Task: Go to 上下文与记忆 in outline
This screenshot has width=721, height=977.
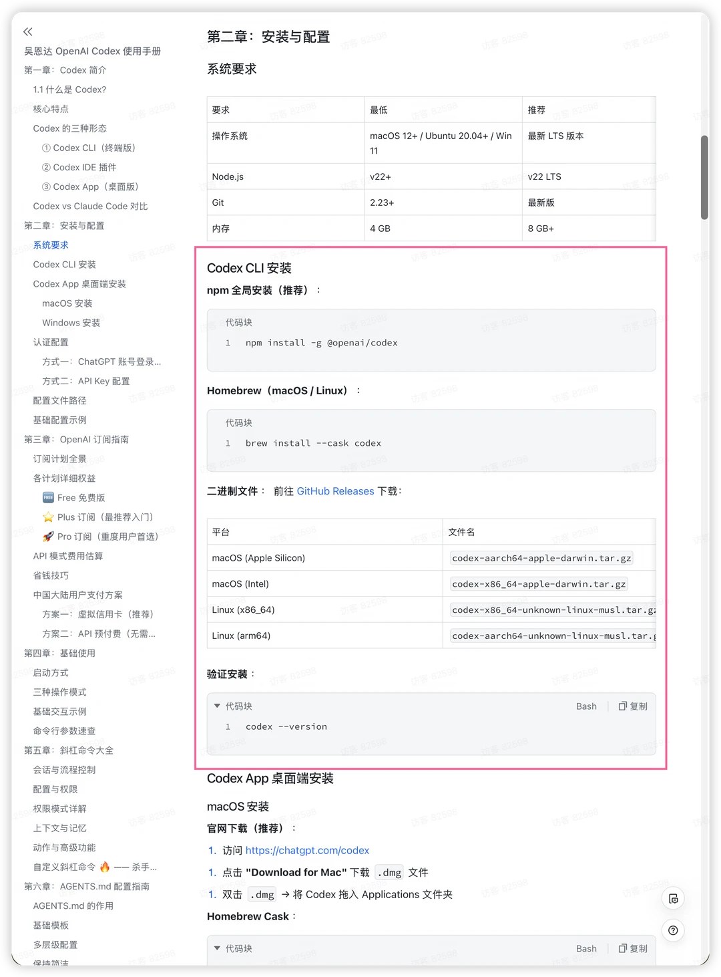Action: click(59, 828)
